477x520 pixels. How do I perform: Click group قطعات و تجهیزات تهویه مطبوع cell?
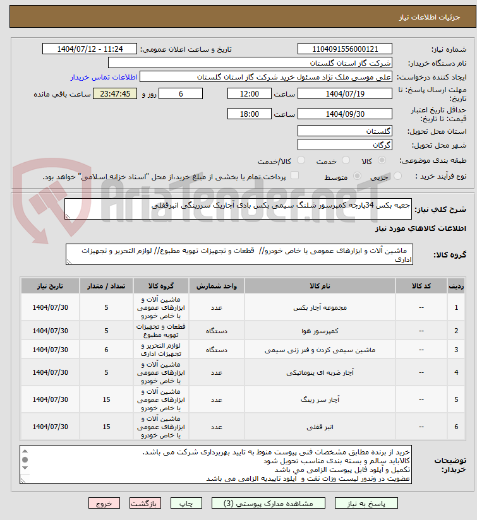pyautogui.click(x=161, y=331)
